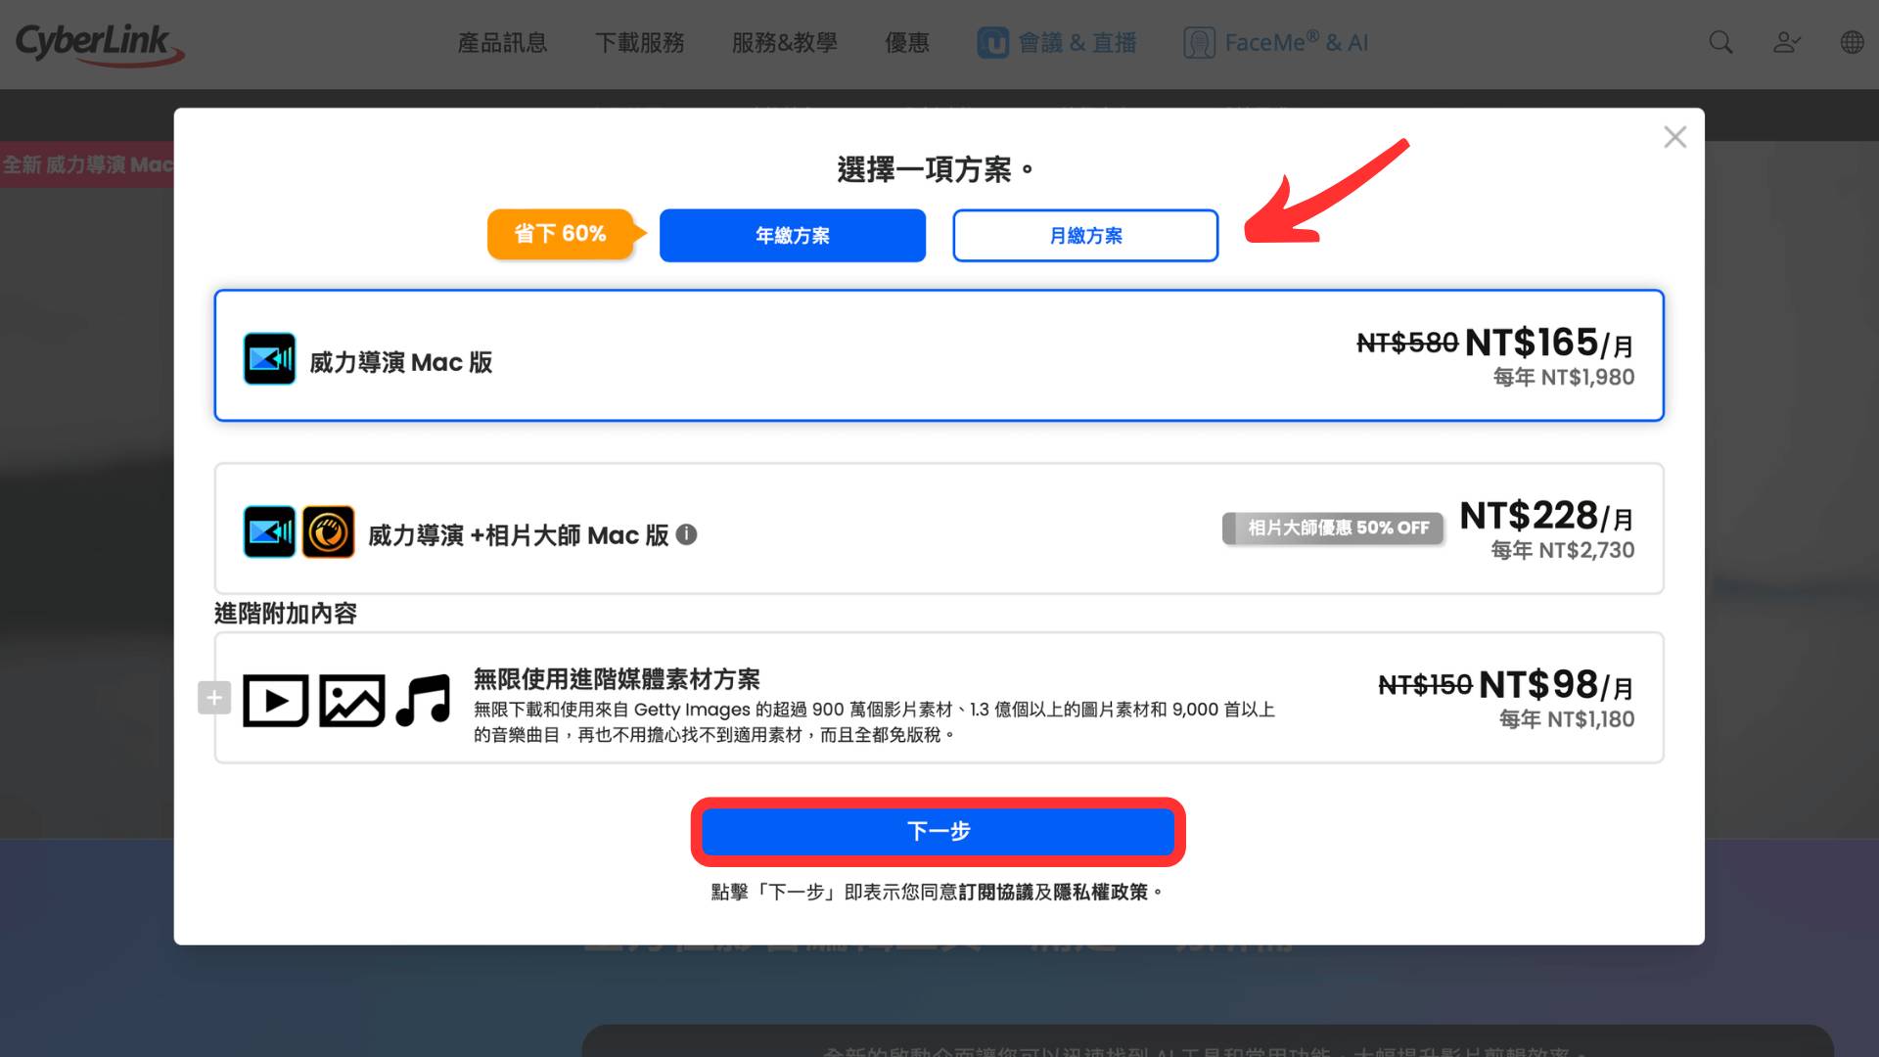Click the PhotoDirector icon in bundle row

[x=328, y=531]
